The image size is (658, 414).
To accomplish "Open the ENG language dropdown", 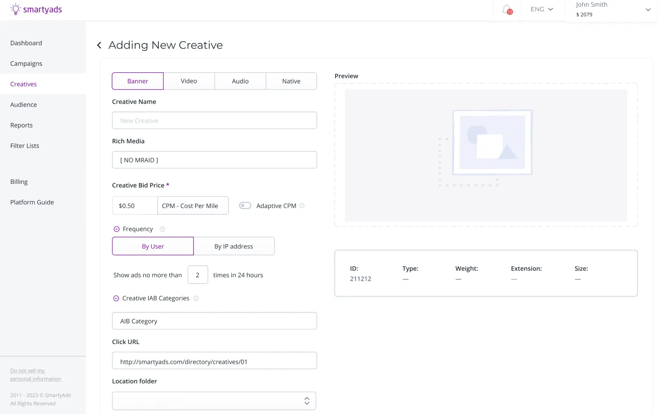I will pos(542,9).
